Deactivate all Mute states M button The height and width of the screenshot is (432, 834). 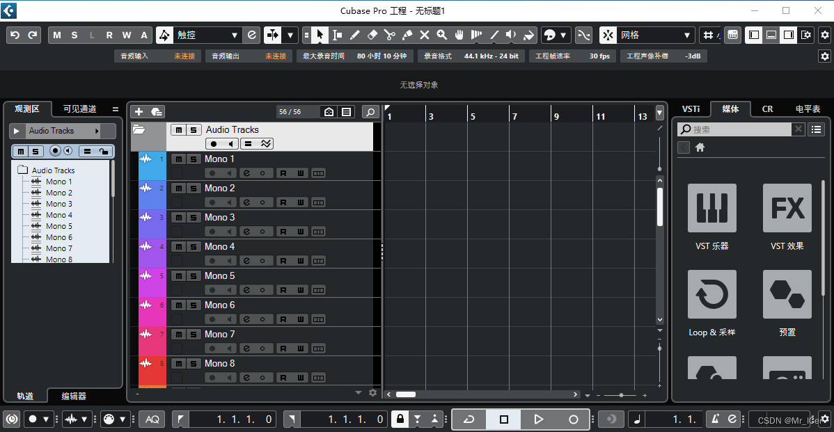[57, 35]
